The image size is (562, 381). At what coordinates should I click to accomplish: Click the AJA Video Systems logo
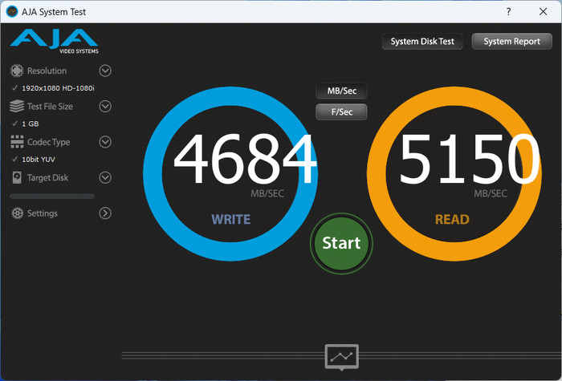tap(54, 41)
